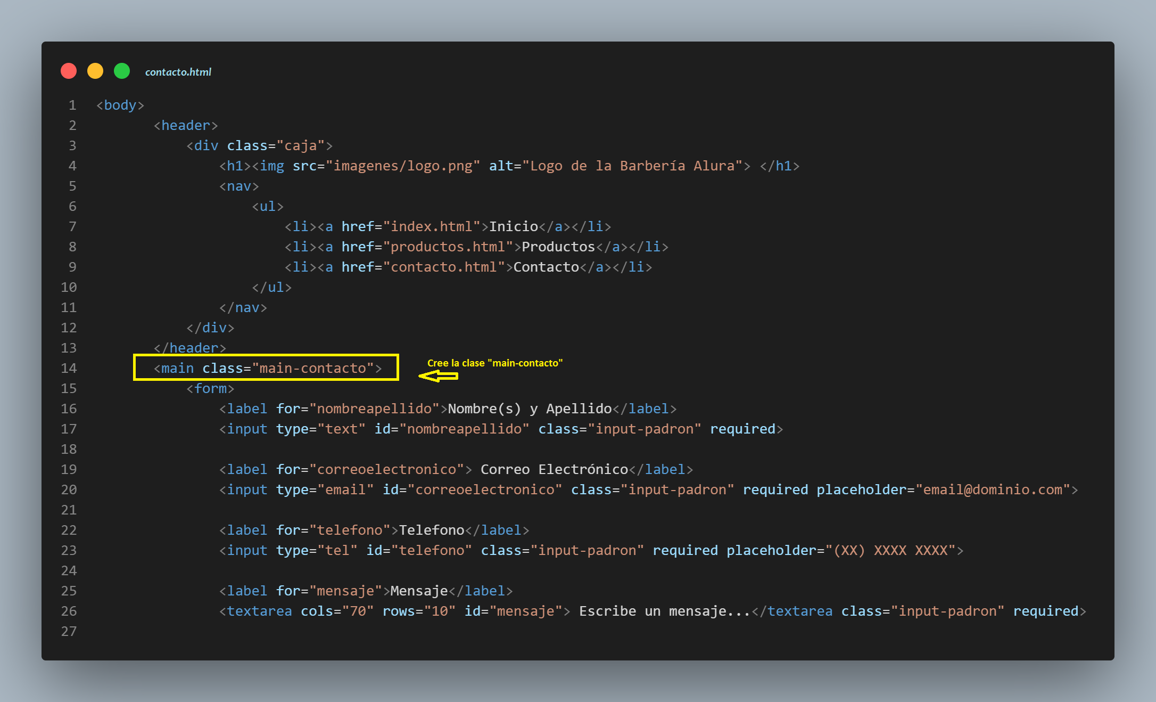Click the text "Escribe un mensaje..."
Image resolution: width=1156 pixels, height=702 pixels.
[x=665, y=611]
